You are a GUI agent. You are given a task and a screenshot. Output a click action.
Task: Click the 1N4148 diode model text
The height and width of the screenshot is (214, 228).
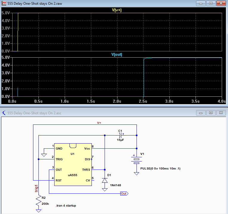point(115,185)
